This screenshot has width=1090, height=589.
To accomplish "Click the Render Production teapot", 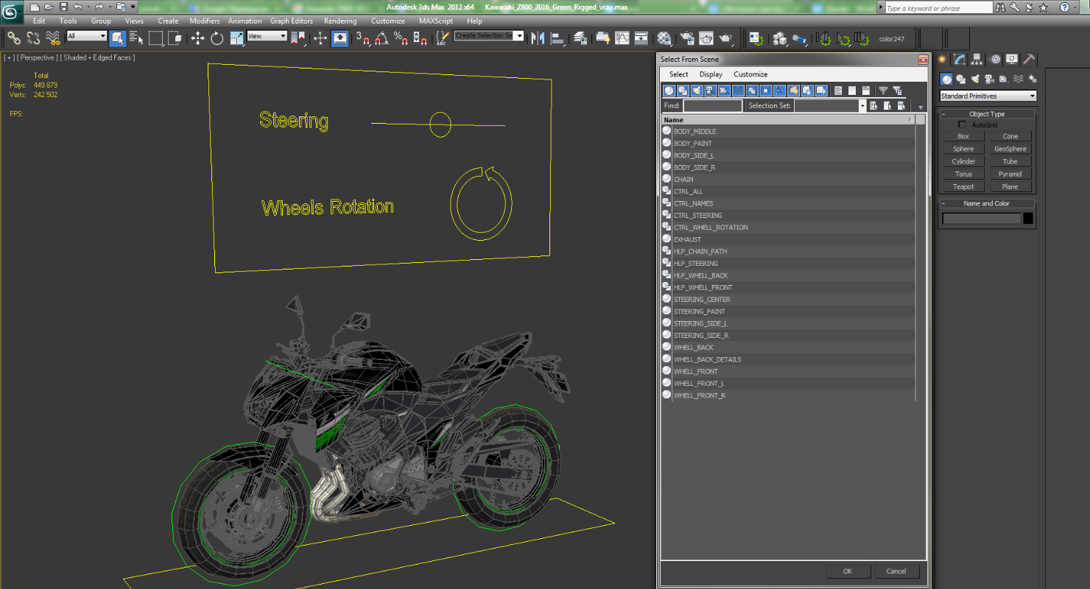I will 725,38.
